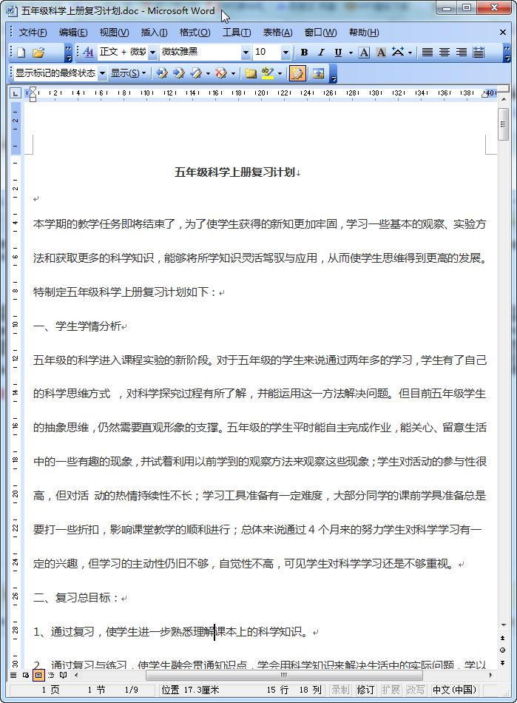Jump to the next tracked change
This screenshot has width=517, height=703.
179,73
